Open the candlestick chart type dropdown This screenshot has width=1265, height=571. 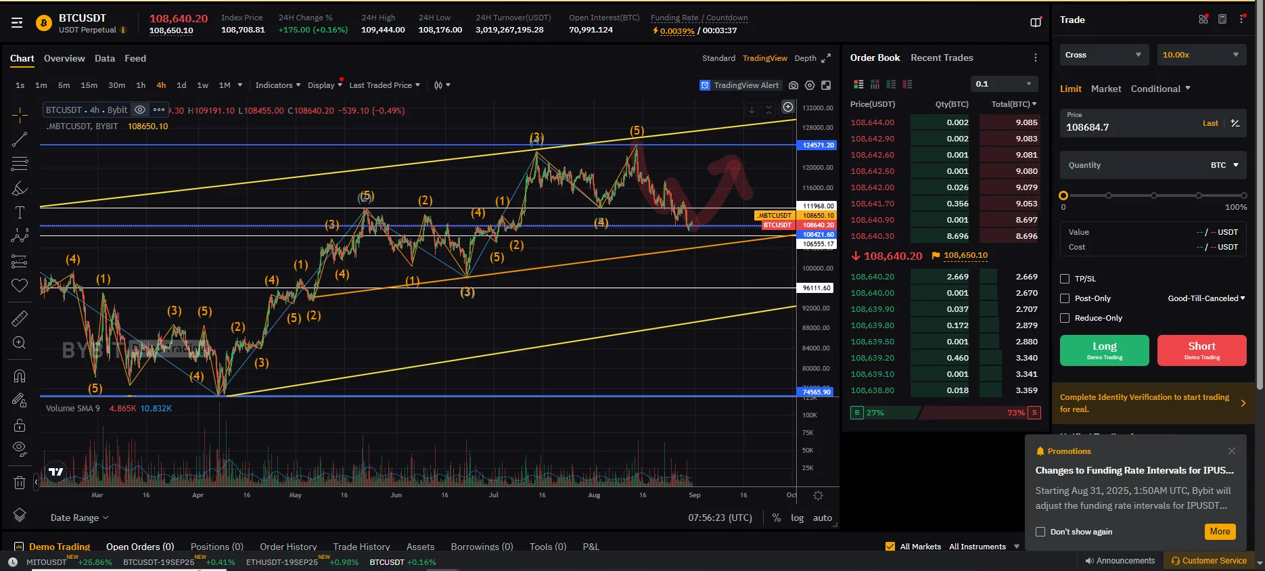click(442, 85)
